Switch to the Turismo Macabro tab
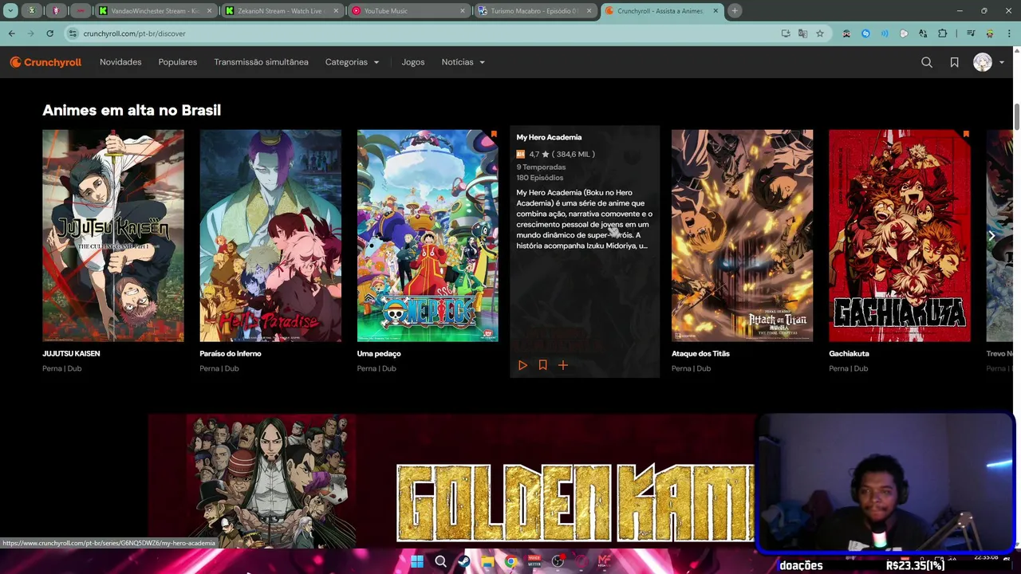Image resolution: width=1021 pixels, height=574 pixels. point(534,11)
